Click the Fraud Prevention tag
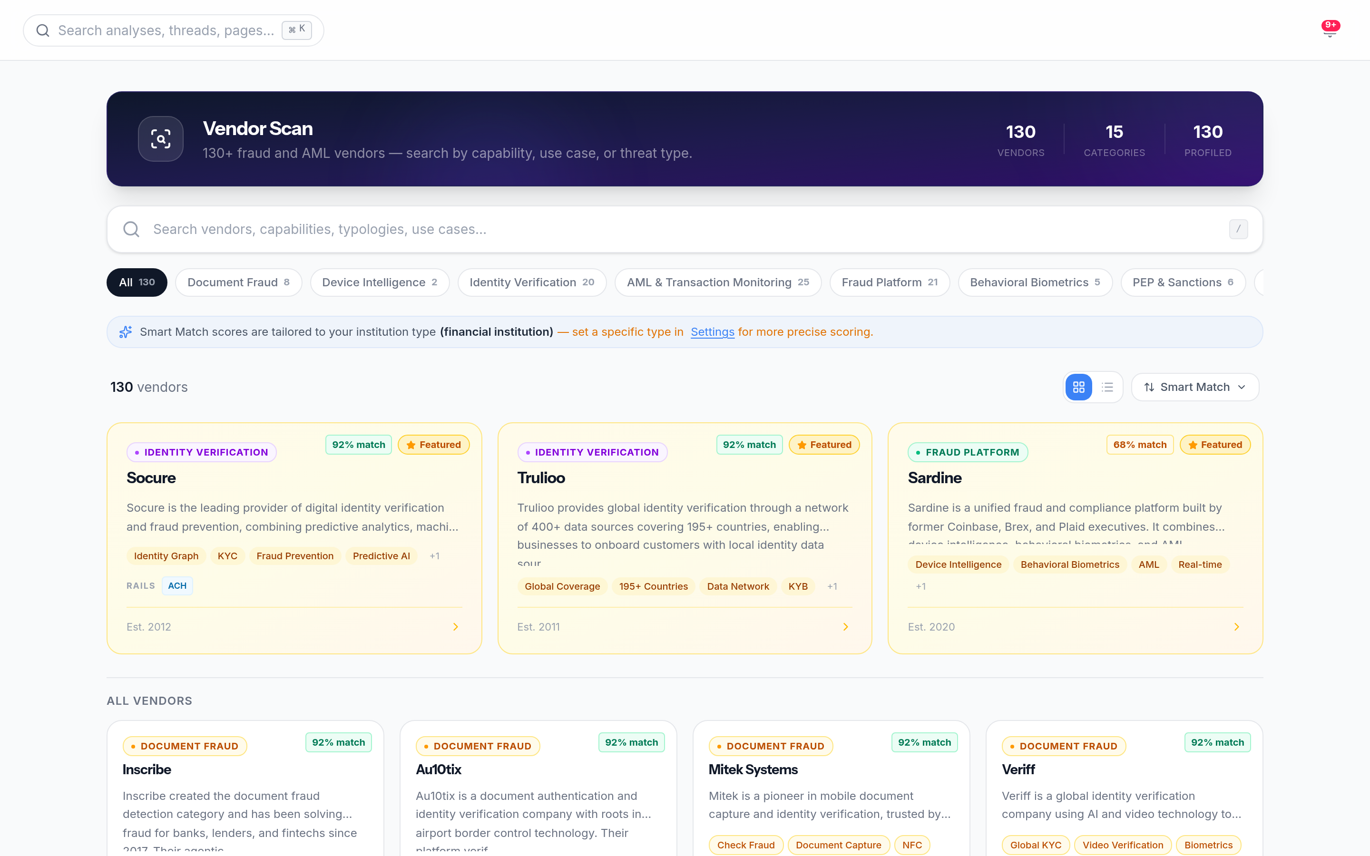Viewport: 1370px width, 856px height. point(295,556)
